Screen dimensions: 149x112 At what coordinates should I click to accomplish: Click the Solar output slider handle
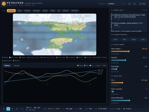click(129, 51)
